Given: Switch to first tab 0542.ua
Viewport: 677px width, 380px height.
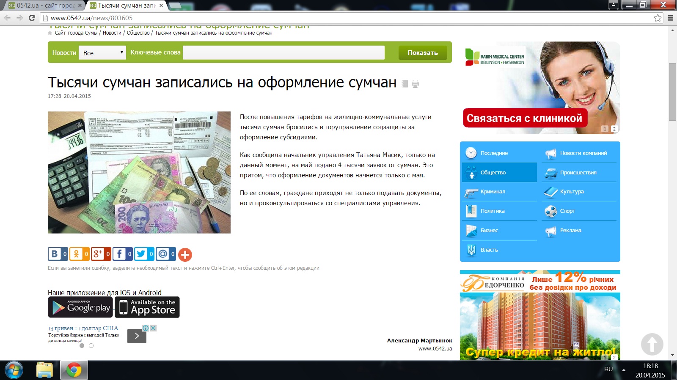Looking at the screenshot, I should click(44, 5).
